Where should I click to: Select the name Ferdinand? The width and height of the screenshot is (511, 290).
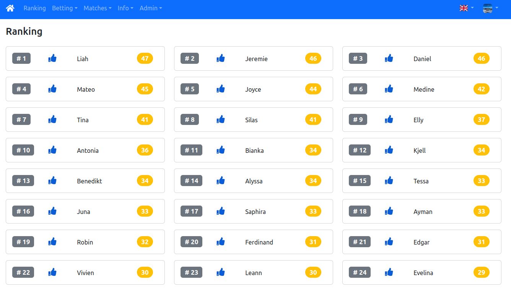coord(259,242)
